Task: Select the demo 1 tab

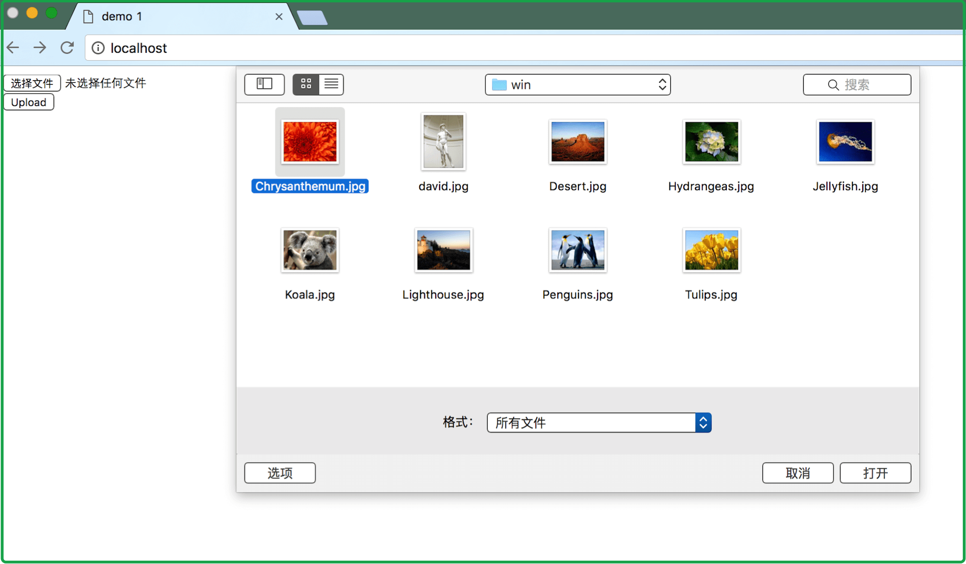Action: 176,17
